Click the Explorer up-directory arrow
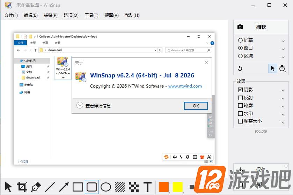 [36, 50]
